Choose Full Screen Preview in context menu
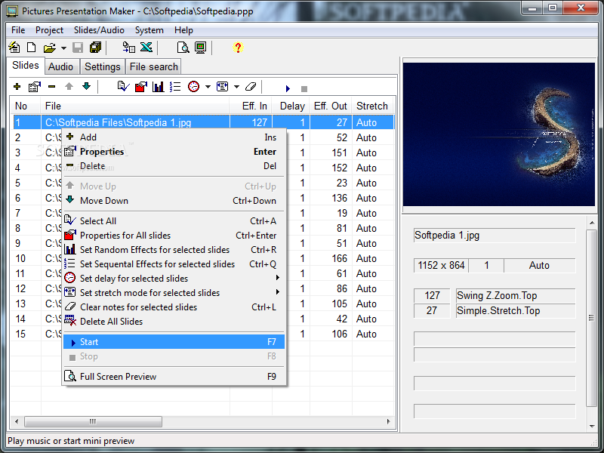 point(174,376)
